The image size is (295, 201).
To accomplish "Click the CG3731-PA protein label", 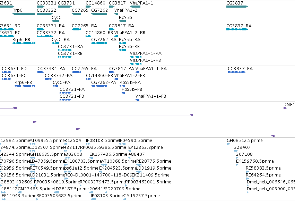I will coord(72,90).
